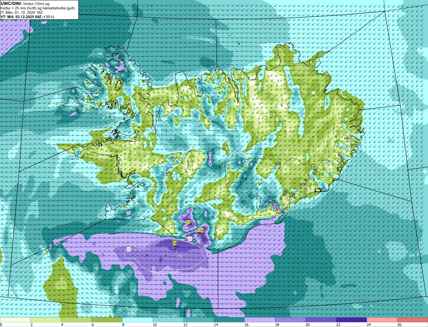Click the yellow gust label 33

[x=188, y=223]
